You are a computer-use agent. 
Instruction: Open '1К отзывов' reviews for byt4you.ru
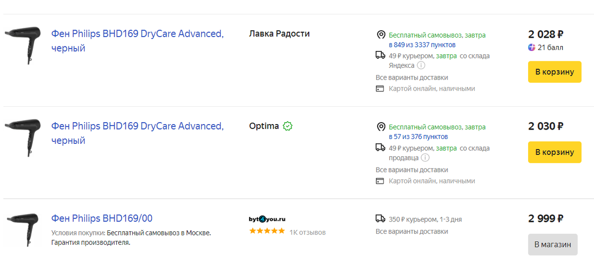tap(307, 232)
